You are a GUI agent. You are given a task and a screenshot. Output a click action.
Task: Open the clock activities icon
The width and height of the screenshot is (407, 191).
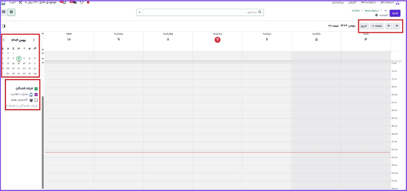64,2
